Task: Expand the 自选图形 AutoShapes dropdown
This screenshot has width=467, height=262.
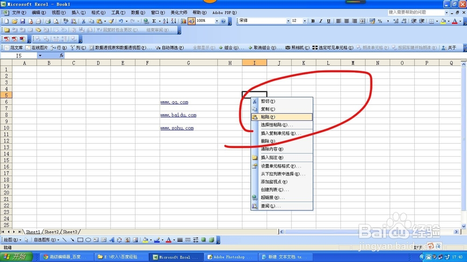Action: [46, 240]
